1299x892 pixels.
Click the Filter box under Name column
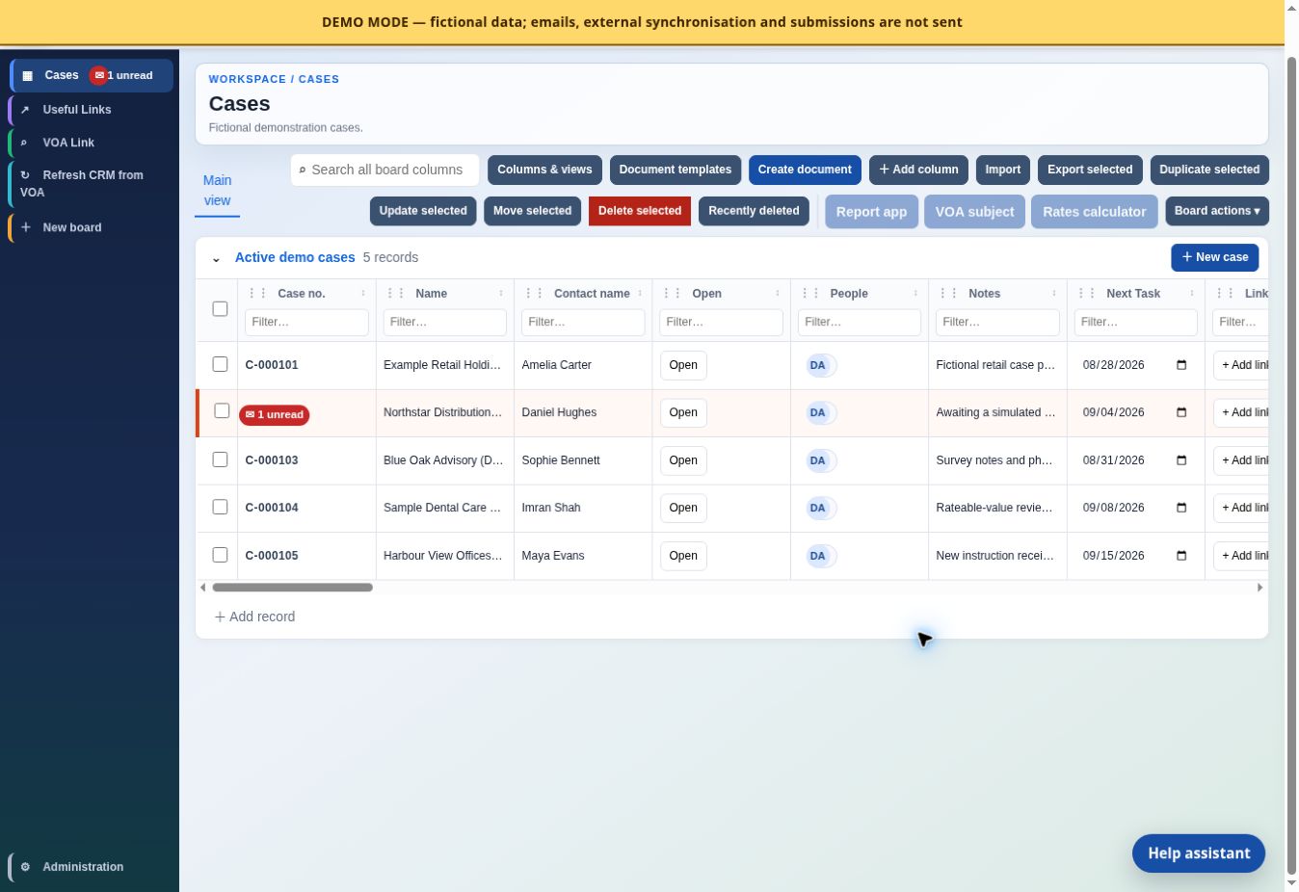pos(445,323)
